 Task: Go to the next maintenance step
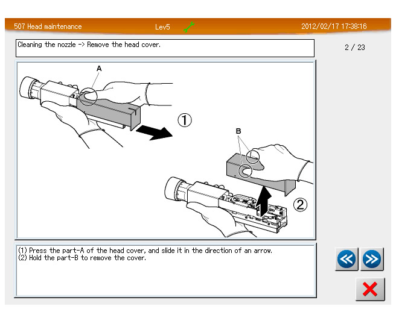pyautogui.click(x=372, y=259)
